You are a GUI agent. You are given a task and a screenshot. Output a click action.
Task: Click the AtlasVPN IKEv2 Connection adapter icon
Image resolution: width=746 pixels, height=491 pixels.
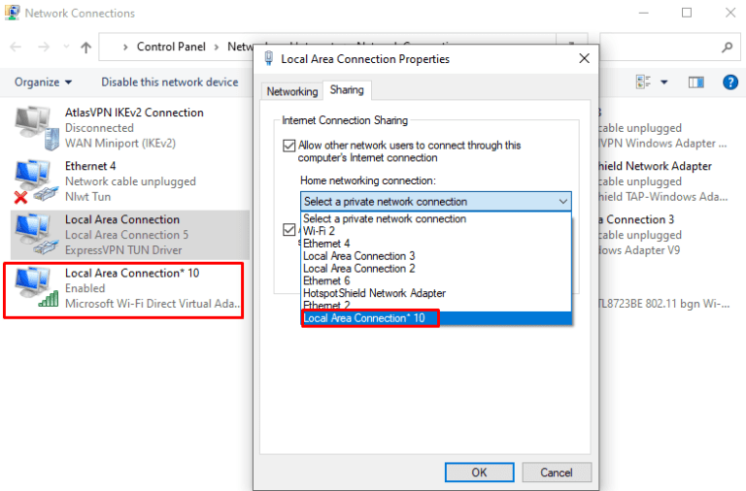(34, 126)
